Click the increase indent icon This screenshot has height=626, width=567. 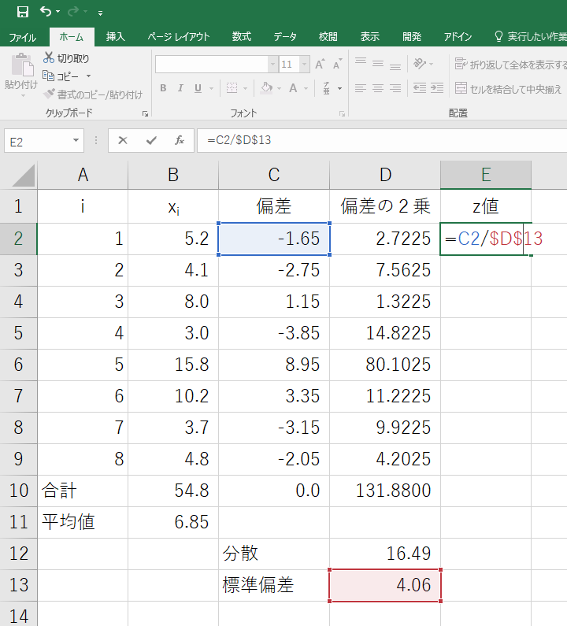[437, 88]
